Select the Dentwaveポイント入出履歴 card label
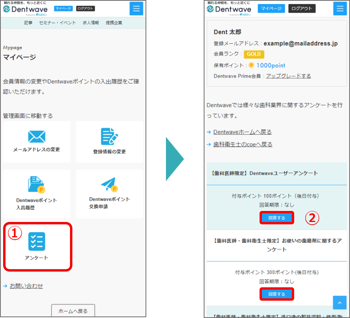Screen dimensions: 350x318 click(37, 204)
